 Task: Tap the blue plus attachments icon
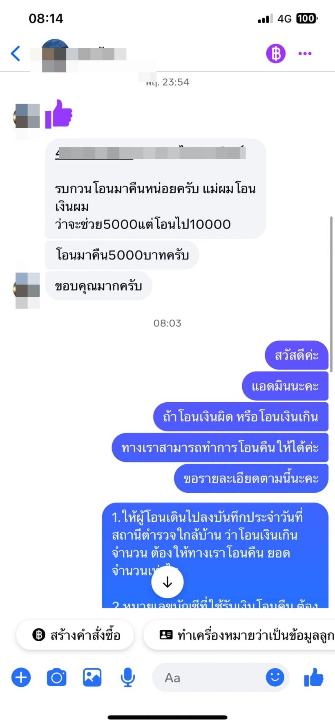(21, 677)
